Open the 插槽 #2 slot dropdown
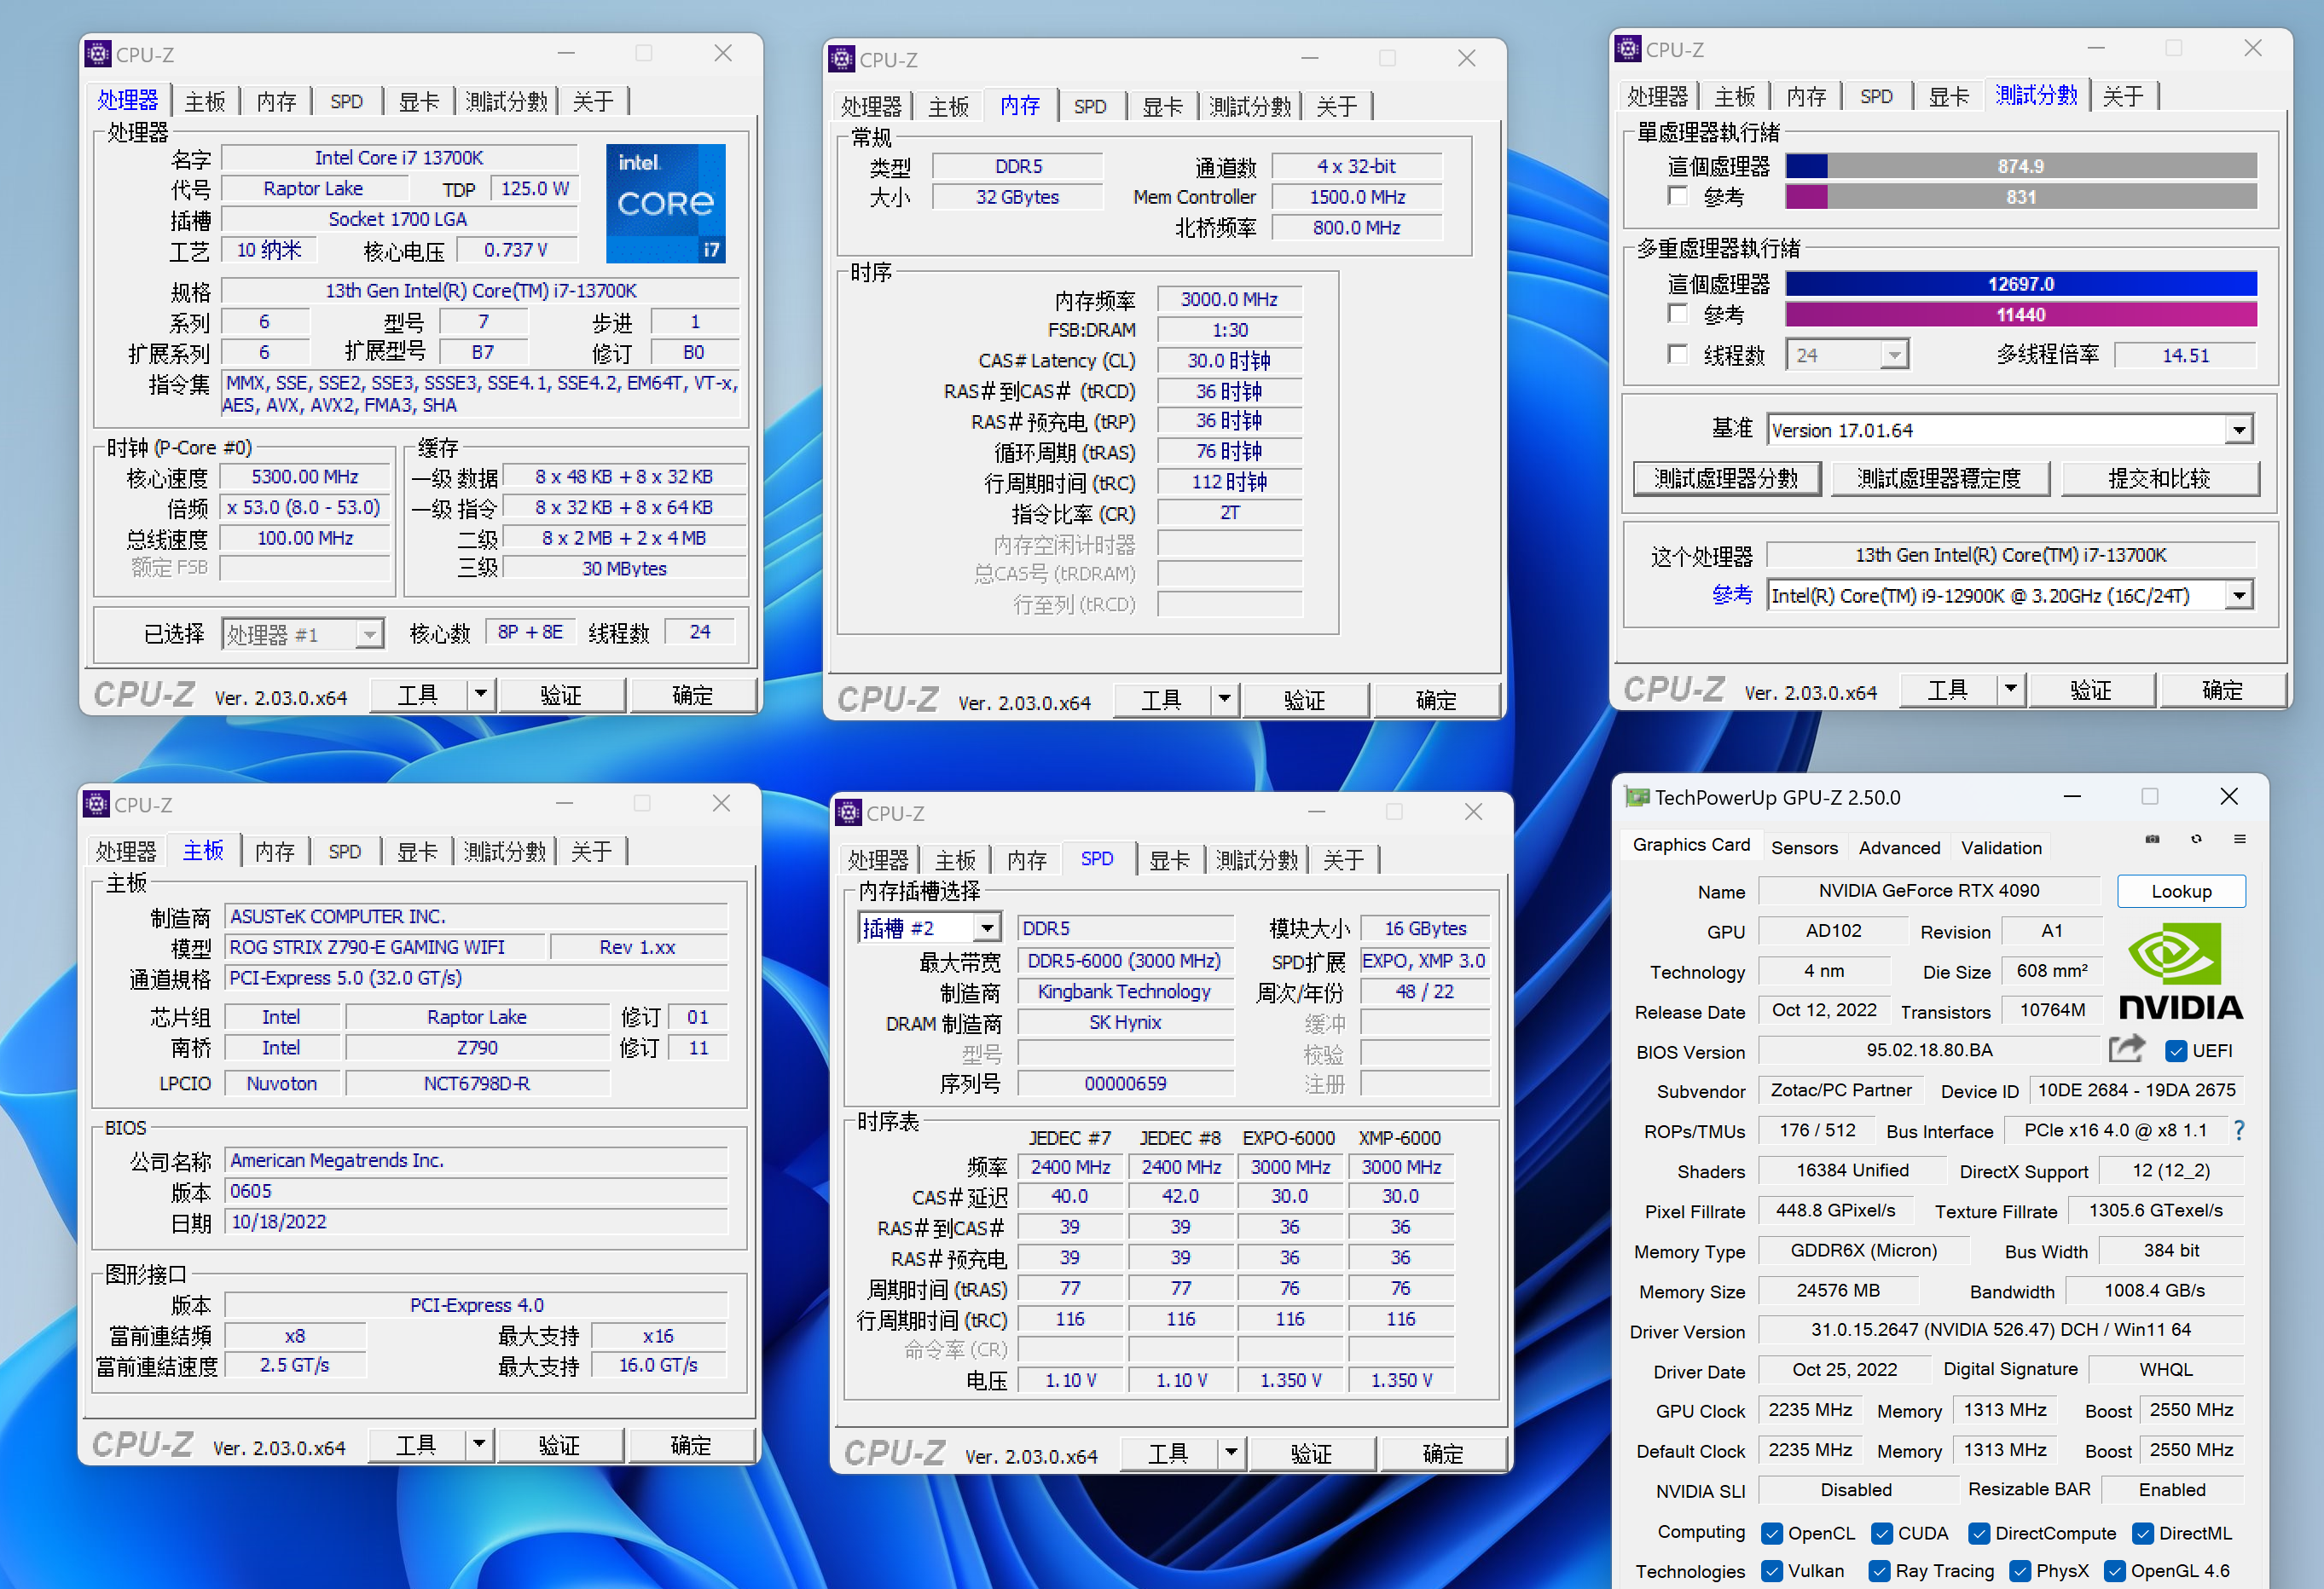 pos(987,927)
